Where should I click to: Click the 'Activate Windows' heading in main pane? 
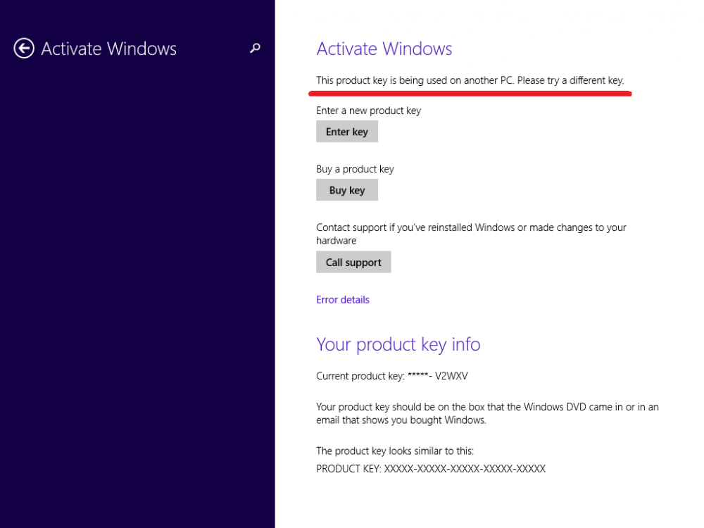pos(384,49)
